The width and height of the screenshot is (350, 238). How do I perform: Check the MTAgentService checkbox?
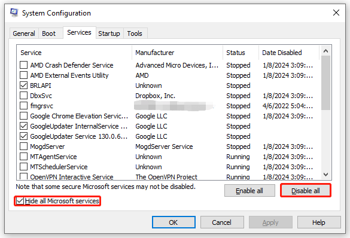click(24, 157)
